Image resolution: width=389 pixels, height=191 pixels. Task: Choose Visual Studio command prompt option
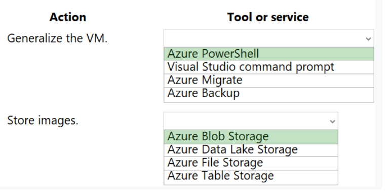[x=268, y=67]
